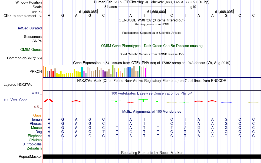The height and width of the screenshot is (163, 261).
Task: Open the Layered H3K27Ac track label
Action: coord(18,84)
